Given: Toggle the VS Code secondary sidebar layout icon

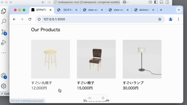Looking at the screenshot, I should 167,2.
